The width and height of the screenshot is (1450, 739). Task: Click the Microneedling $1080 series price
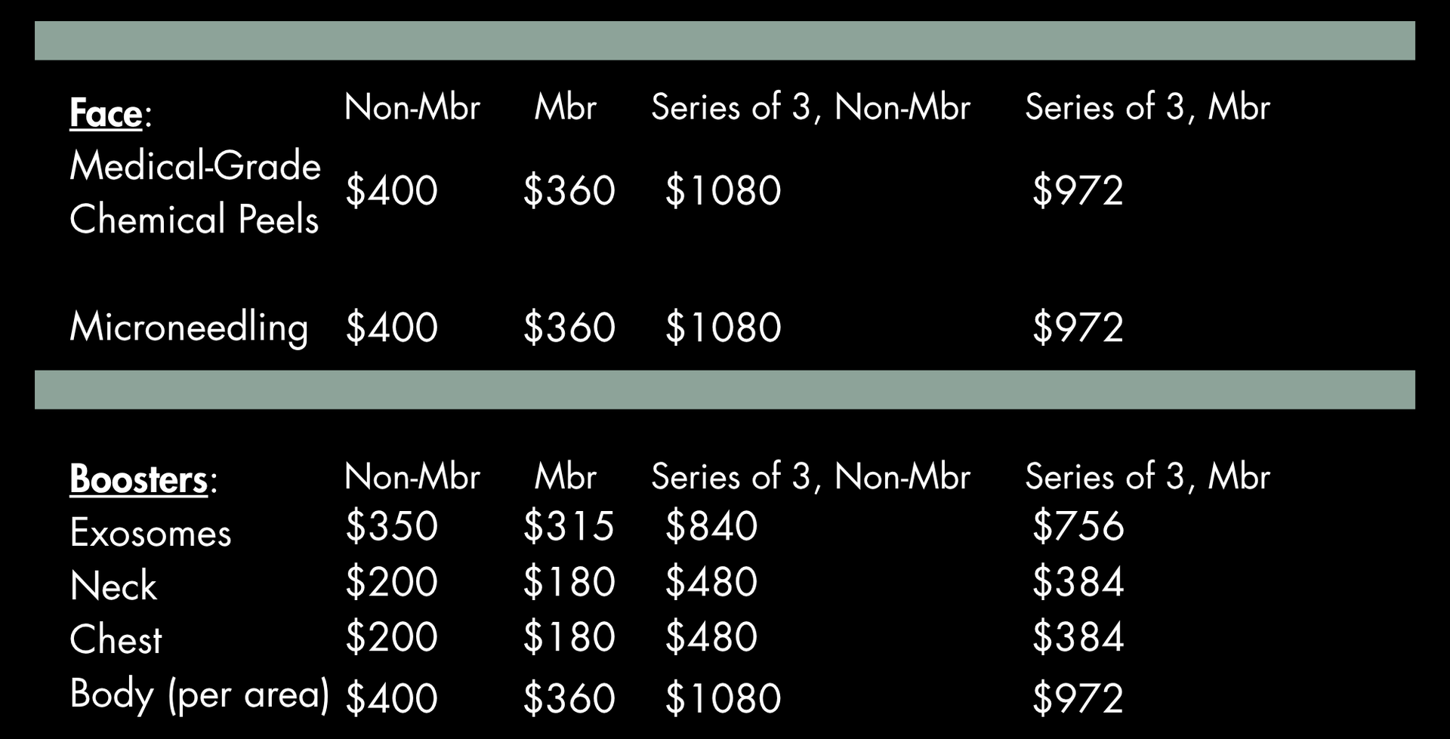click(723, 328)
